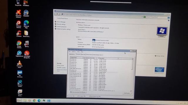Open Chrome from the taskbar
Viewport: 188px width, 105px height.
34,101
